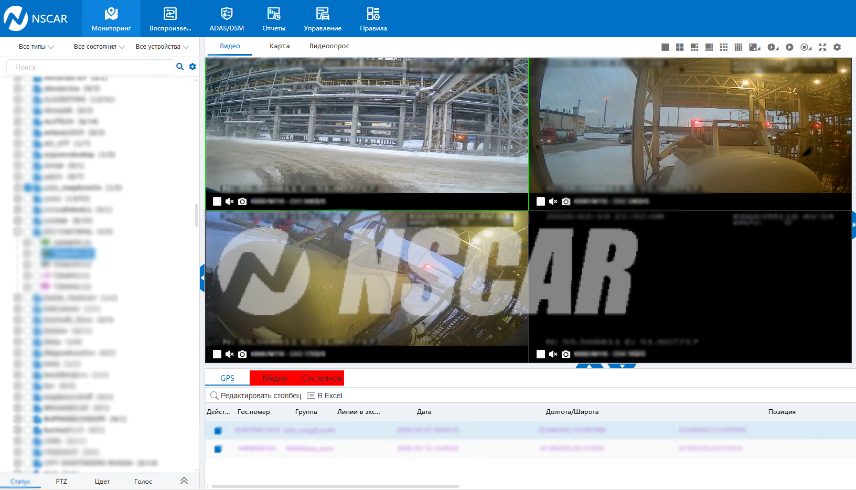Sort by Гос.номер column header
Viewport: 856px width, 490px height.
pos(254,412)
